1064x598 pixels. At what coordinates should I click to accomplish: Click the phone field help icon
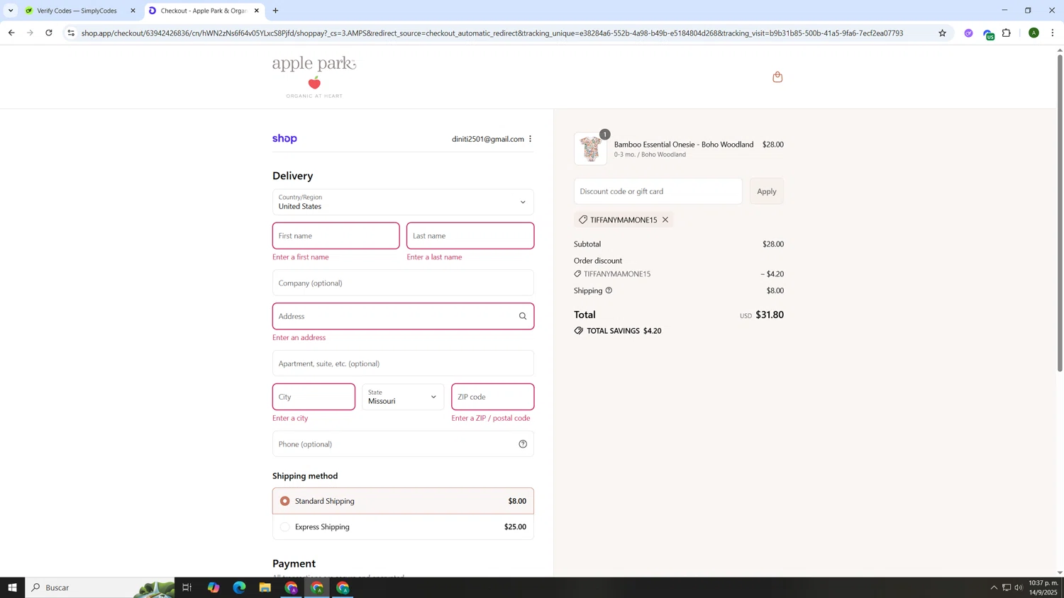click(x=523, y=444)
